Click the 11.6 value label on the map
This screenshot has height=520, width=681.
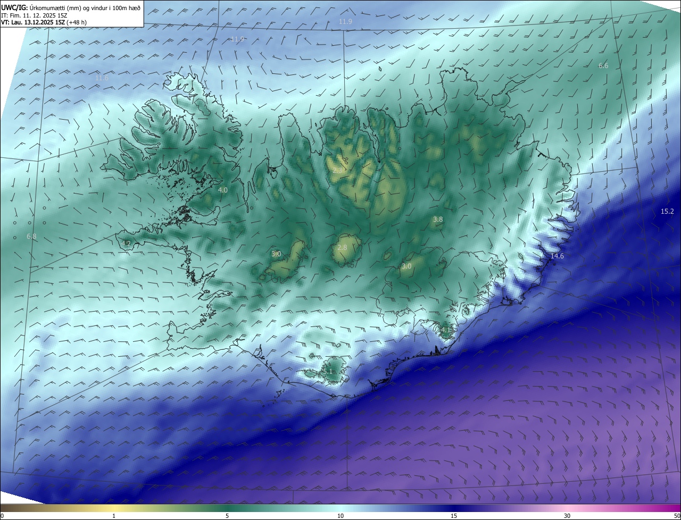pyautogui.click(x=102, y=78)
